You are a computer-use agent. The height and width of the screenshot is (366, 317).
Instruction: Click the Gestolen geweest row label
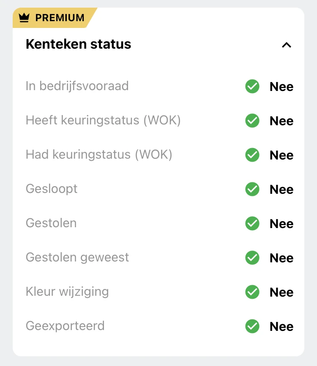point(77,258)
